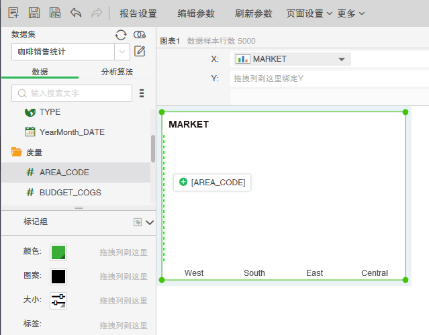This screenshot has height=335, width=429.
Task: Click the dataset join icon beside refresh
Action: [x=140, y=35]
